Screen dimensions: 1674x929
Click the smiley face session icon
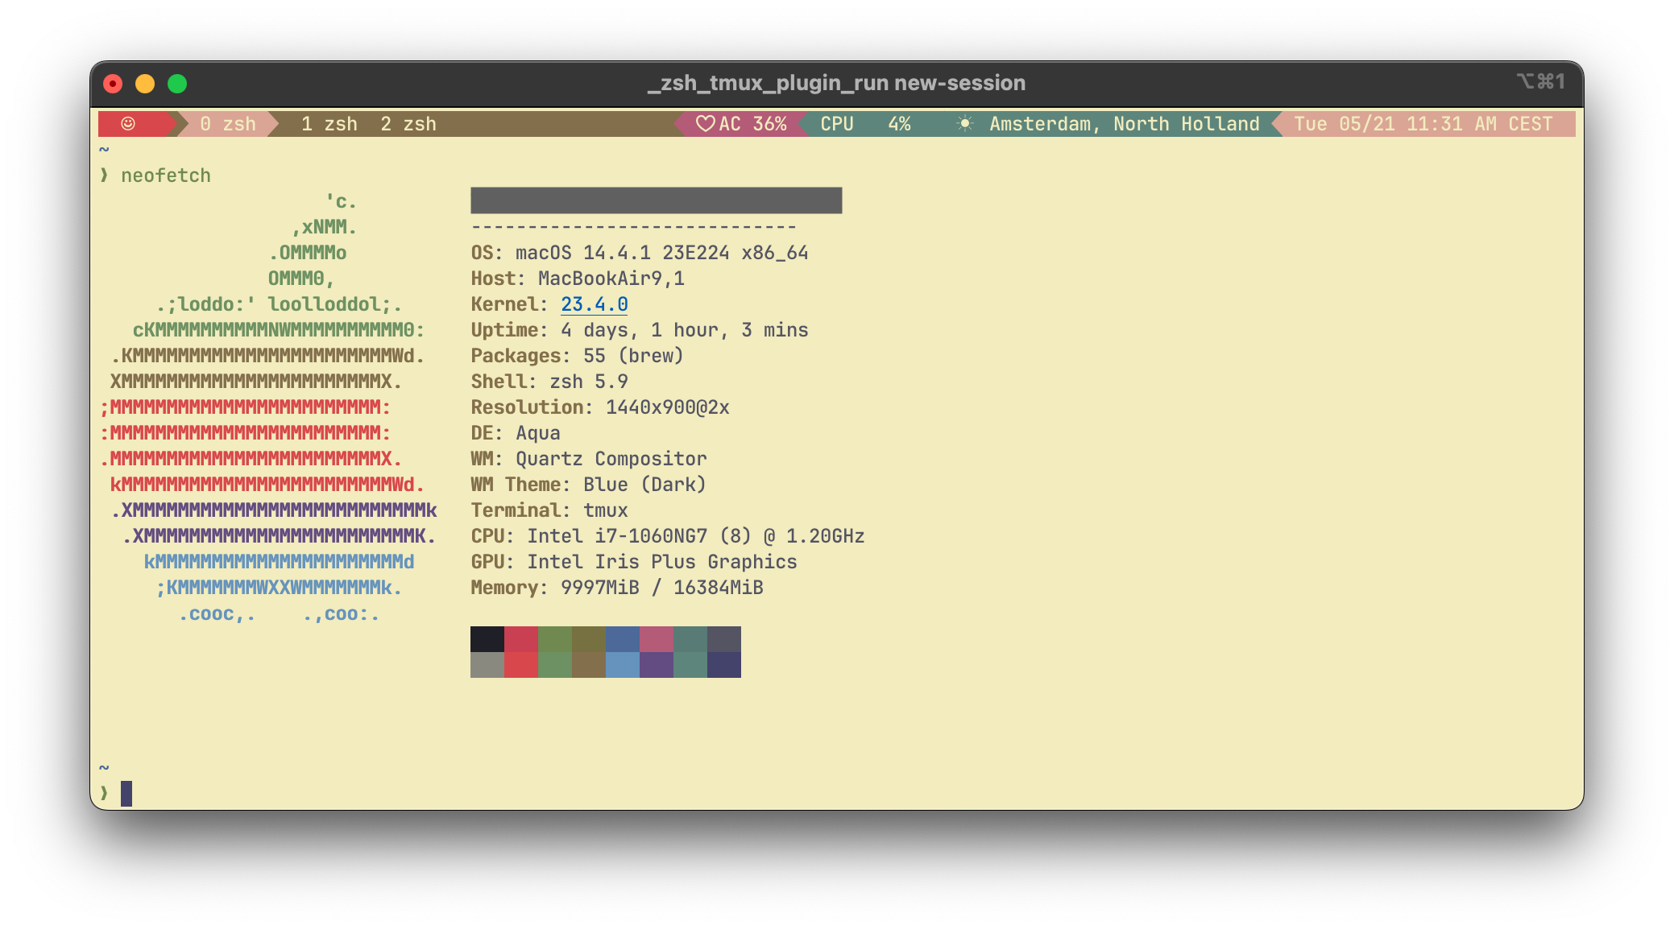pyautogui.click(x=128, y=124)
